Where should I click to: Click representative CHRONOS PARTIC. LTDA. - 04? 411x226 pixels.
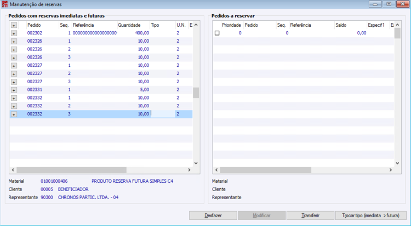click(x=88, y=198)
